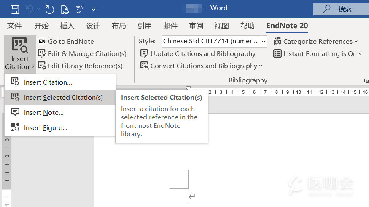
Task: Click in the document body at the cursor
Action: click(x=189, y=197)
